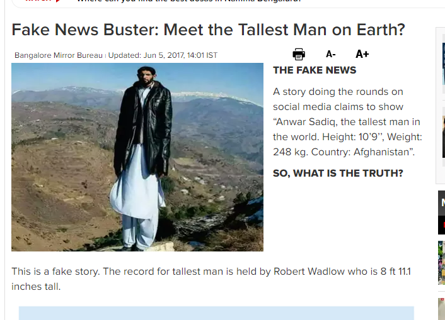445x320 pixels.
Task: Open the blue sidebar thumbnail at top right
Action: pyautogui.click(x=444, y=63)
